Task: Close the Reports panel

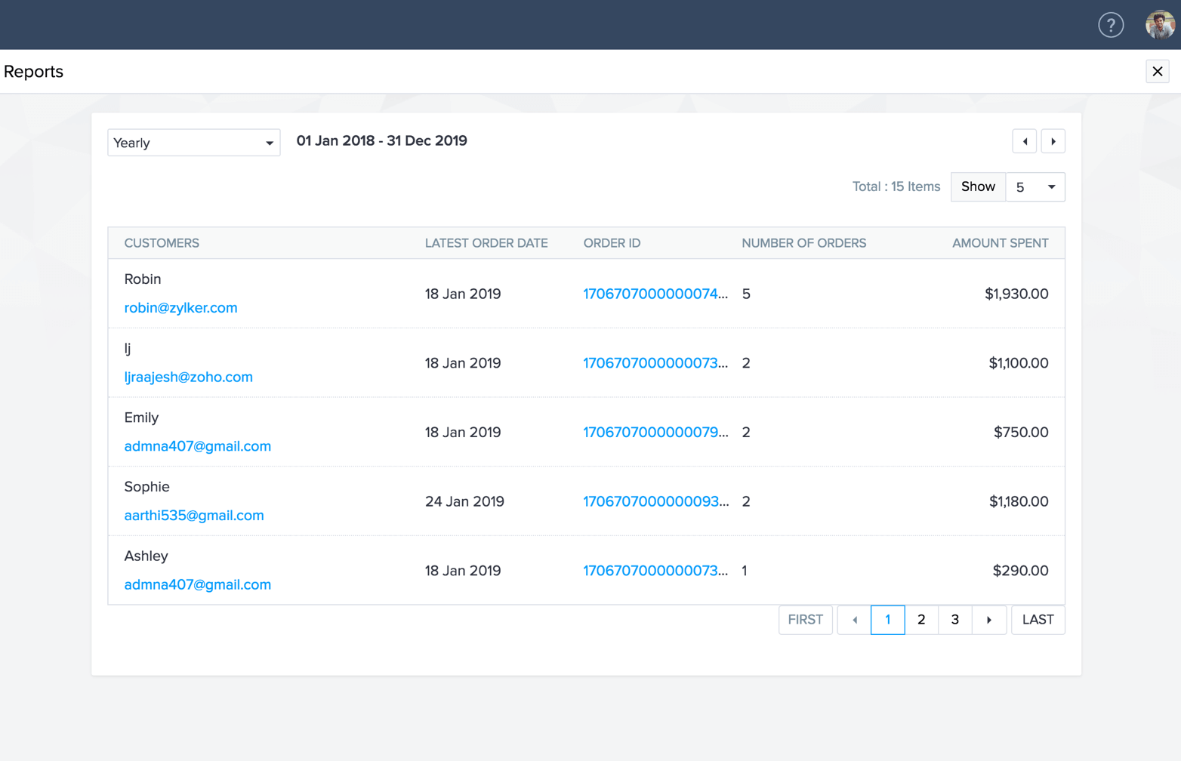Action: (x=1157, y=72)
